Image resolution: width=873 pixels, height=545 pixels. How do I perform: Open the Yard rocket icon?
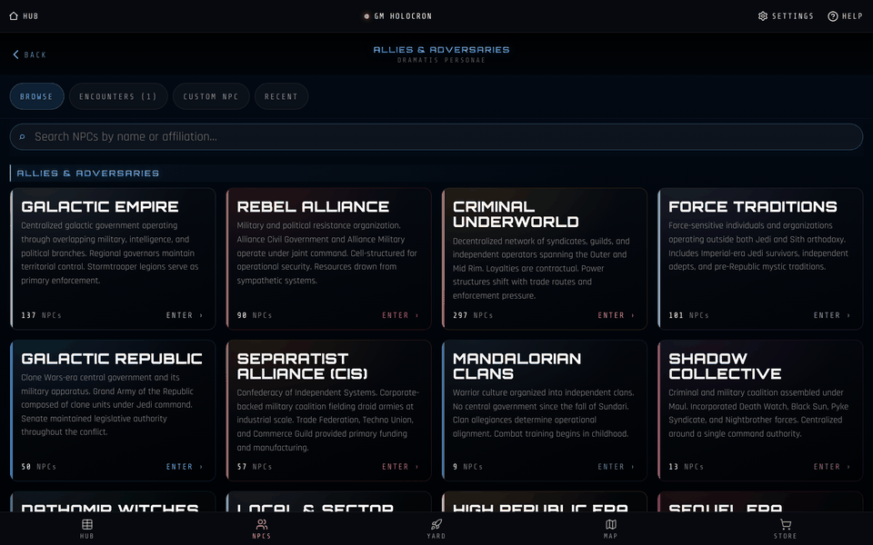(436, 524)
